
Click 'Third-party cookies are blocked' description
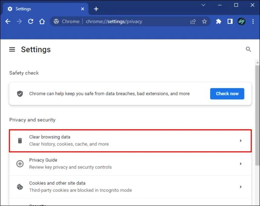point(80,190)
